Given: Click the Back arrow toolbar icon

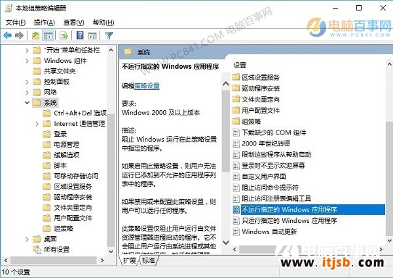Looking at the screenshot, I should 7,35.
